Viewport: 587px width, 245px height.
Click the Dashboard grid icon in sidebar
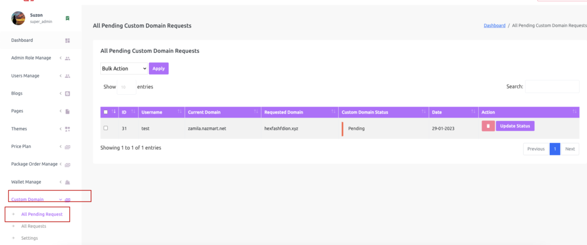point(68,41)
